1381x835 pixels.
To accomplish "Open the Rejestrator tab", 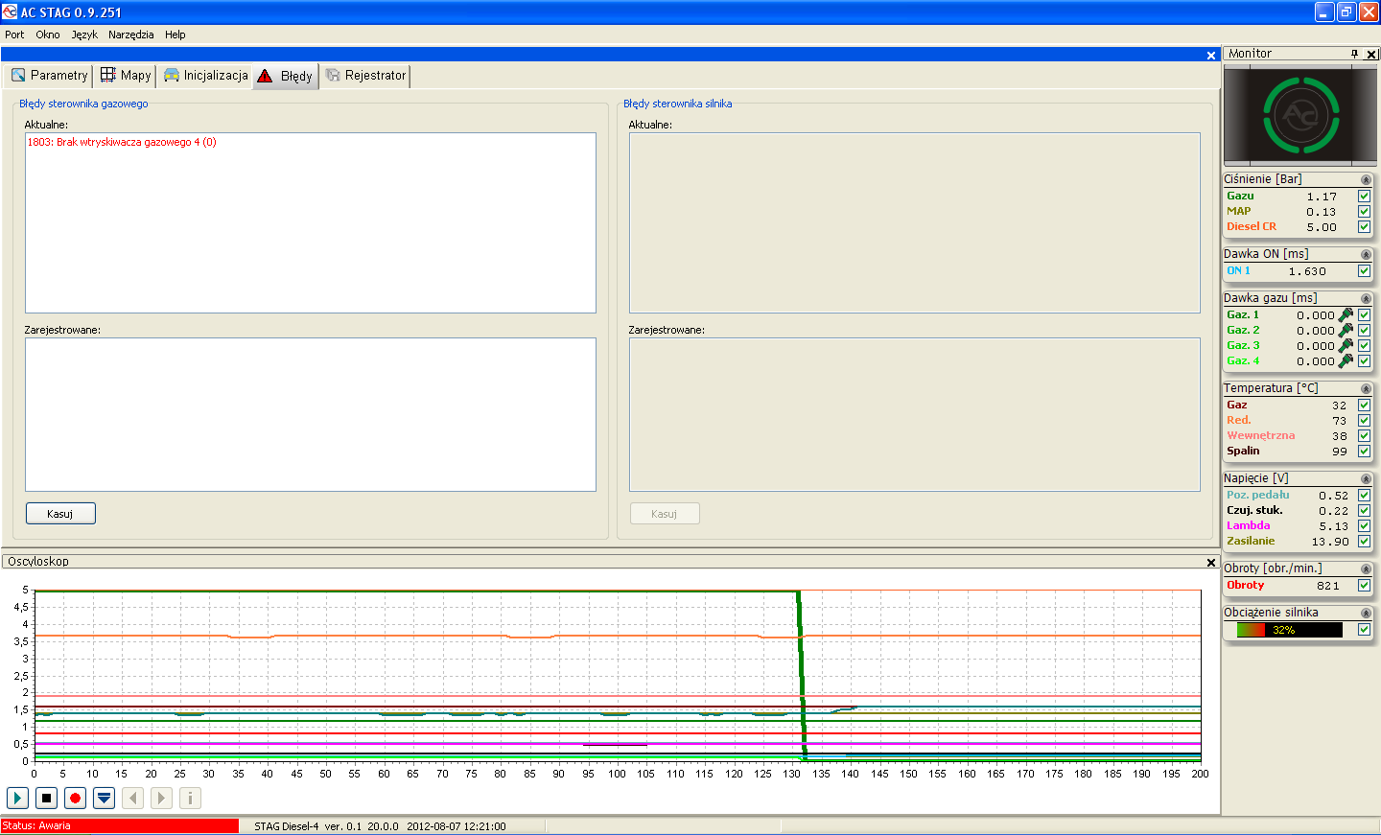I will [365, 75].
